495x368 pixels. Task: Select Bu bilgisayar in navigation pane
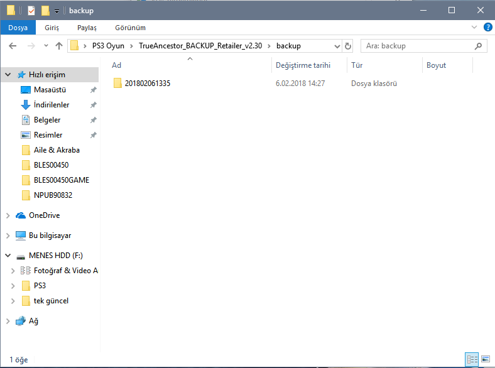pyautogui.click(x=50, y=235)
